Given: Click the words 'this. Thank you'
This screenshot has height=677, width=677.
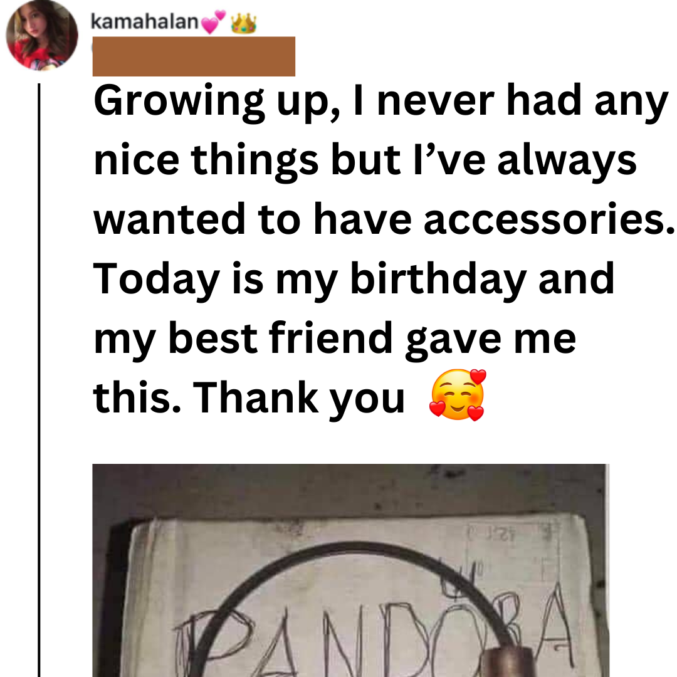Looking at the screenshot, I should tap(249, 398).
